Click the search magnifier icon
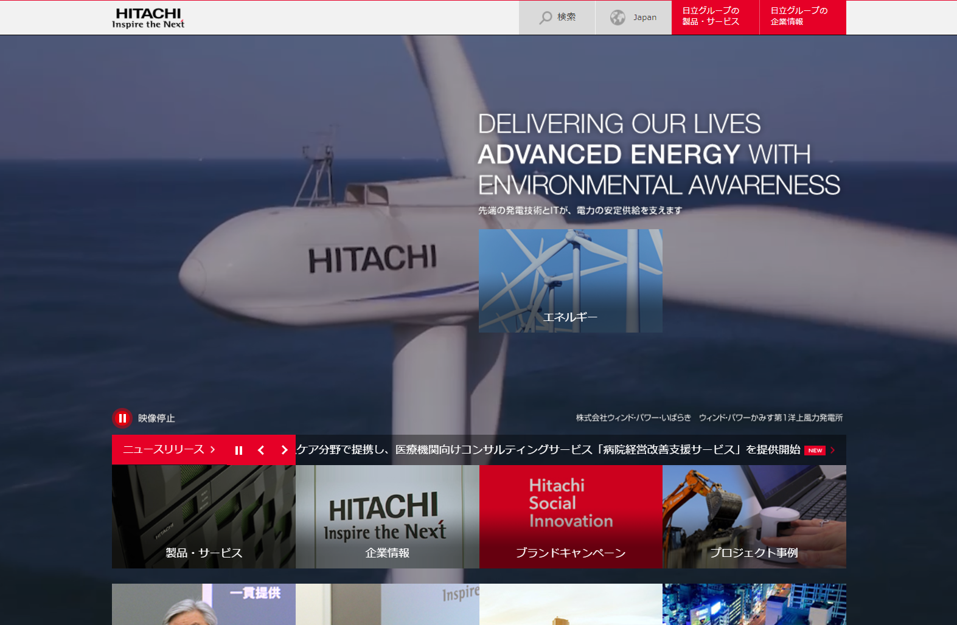 (545, 18)
